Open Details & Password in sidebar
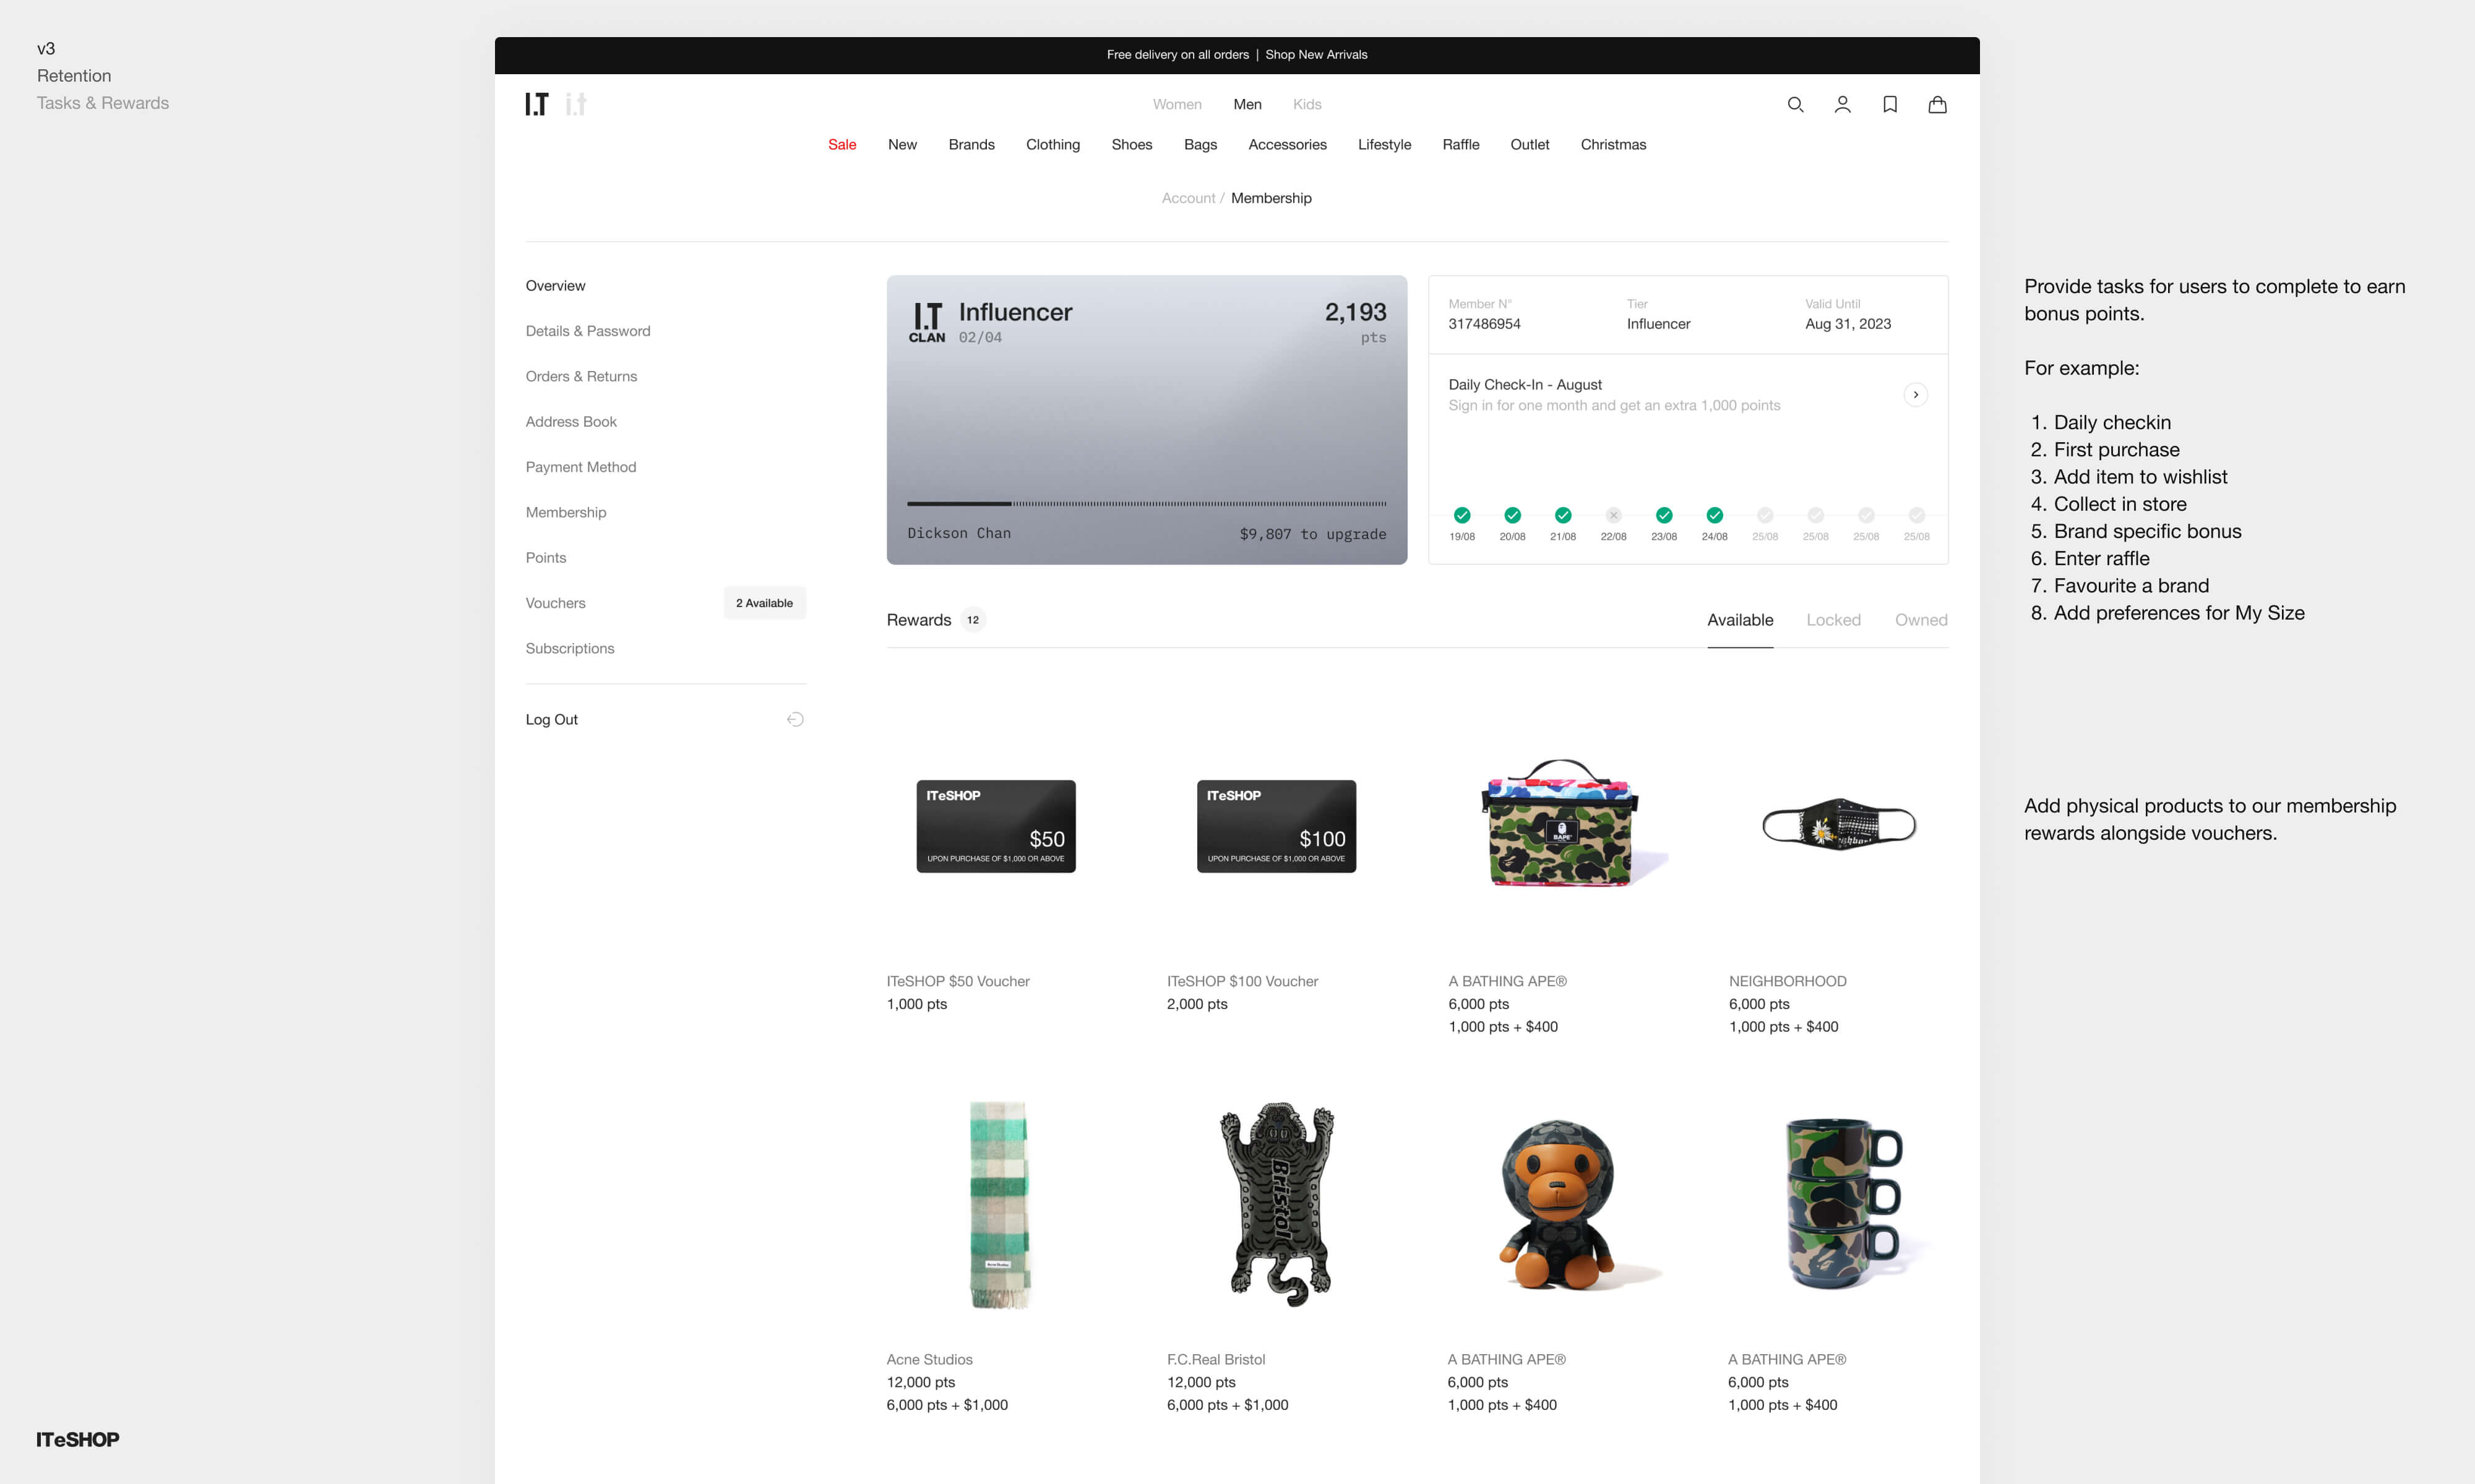The image size is (2475, 1484). [x=587, y=331]
